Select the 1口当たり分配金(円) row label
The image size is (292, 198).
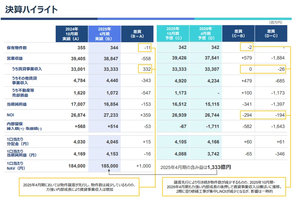point(18,142)
